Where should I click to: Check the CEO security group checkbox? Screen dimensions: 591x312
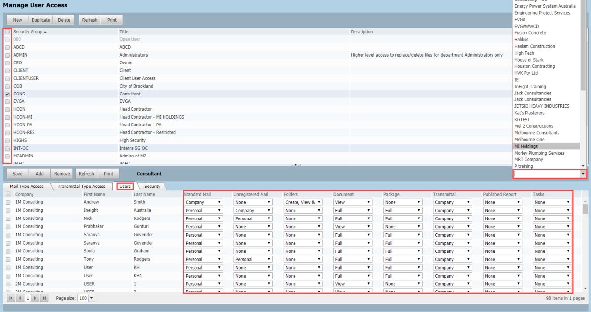click(x=7, y=63)
